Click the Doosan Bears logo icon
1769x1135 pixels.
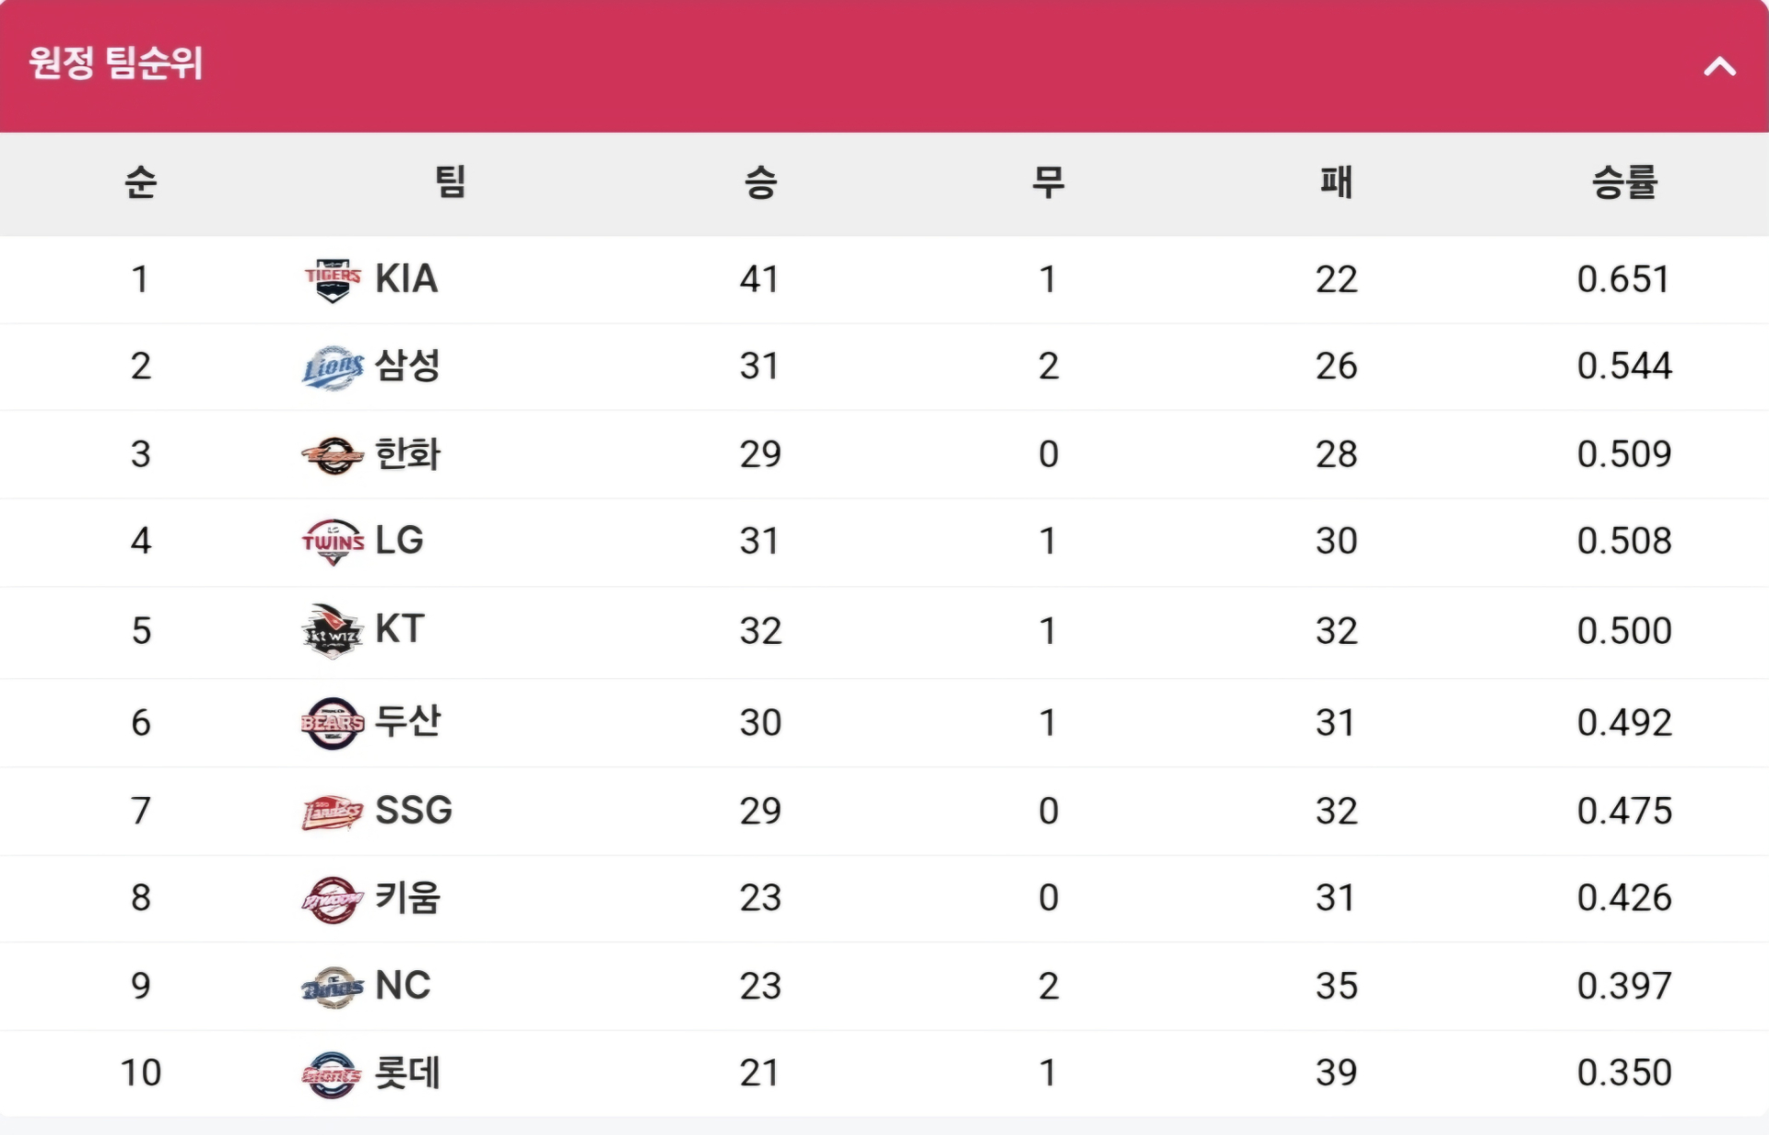pos(333,723)
